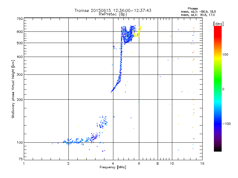Click the yellow X-mode echo cluster near 6 MHz
The image size is (238, 178).
[x=137, y=32]
